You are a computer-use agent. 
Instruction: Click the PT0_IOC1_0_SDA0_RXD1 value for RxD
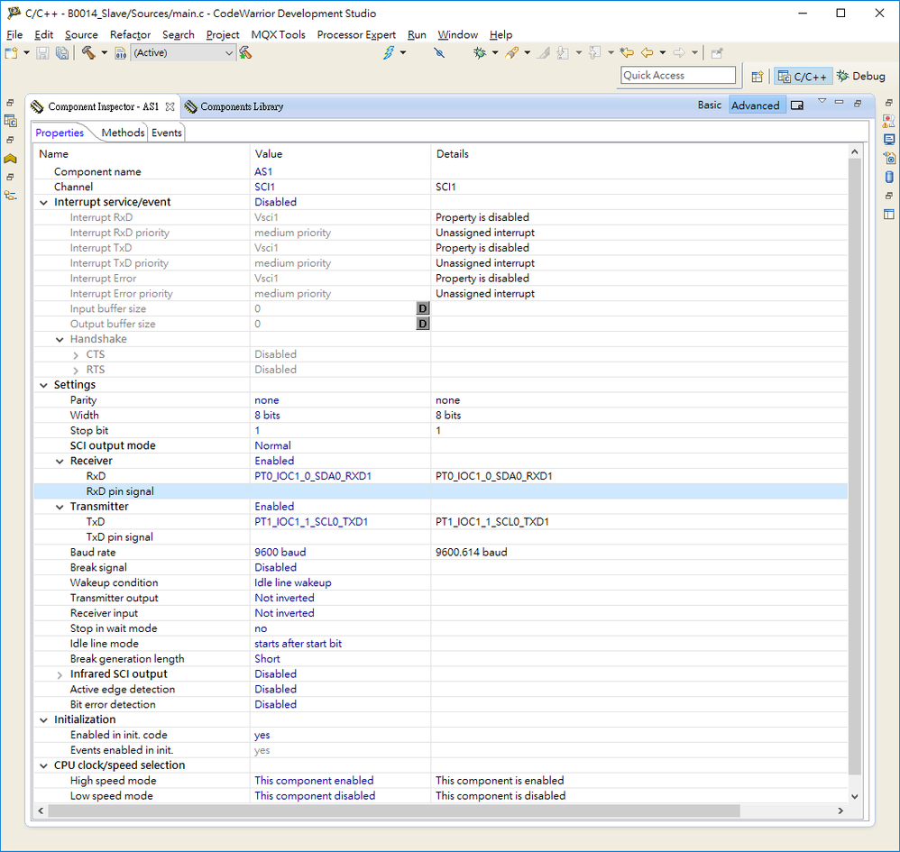(x=313, y=476)
